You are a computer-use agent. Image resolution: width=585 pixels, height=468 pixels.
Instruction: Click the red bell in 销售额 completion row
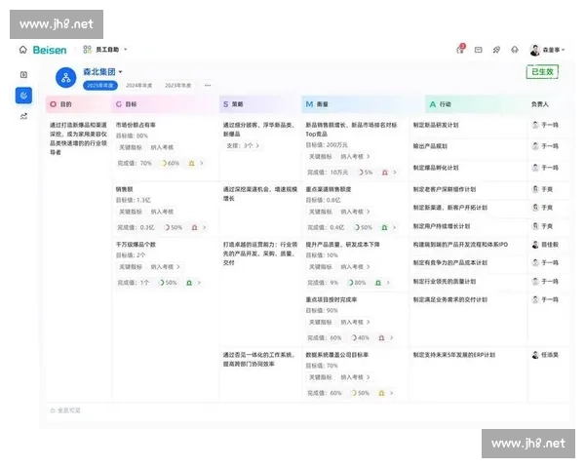(194, 227)
